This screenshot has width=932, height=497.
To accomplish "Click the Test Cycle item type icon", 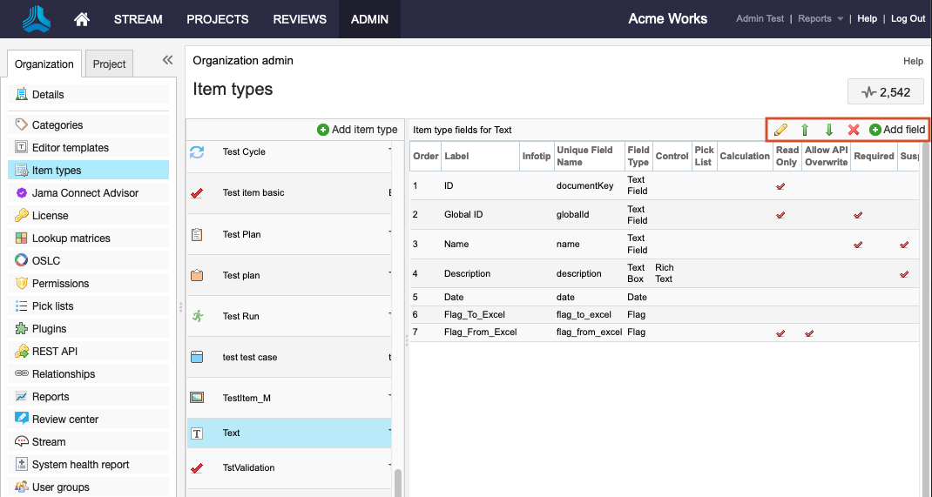I will click(197, 152).
